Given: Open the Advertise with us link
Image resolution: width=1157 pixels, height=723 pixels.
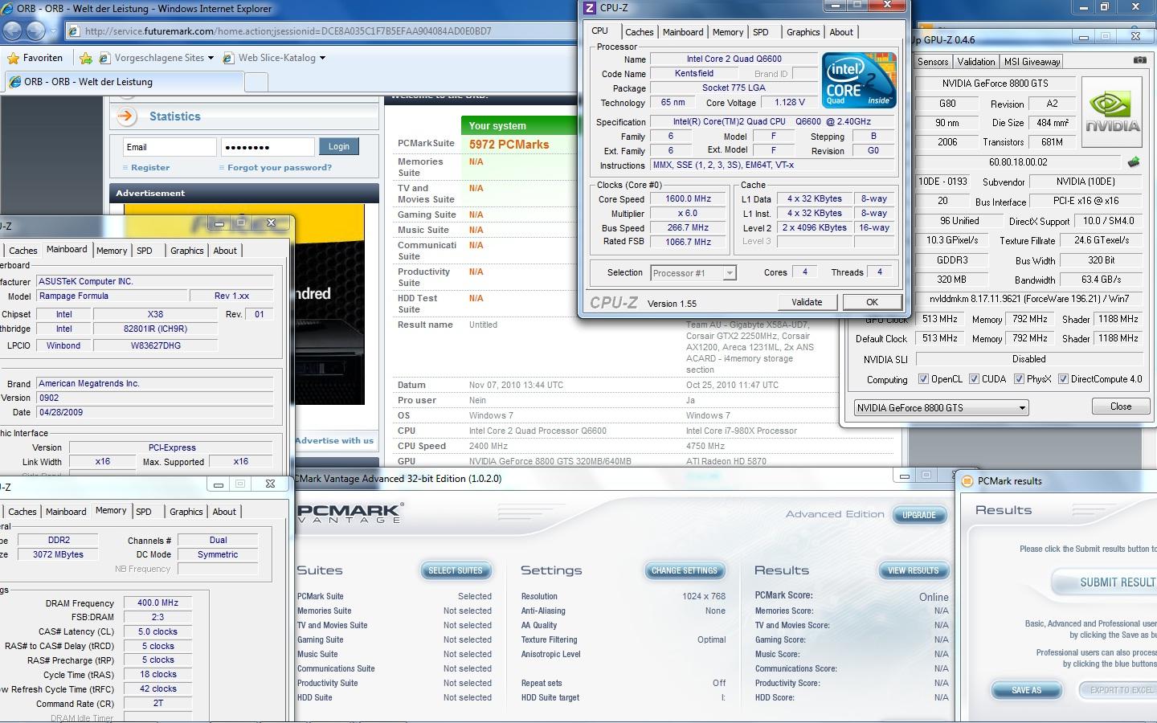Looking at the screenshot, I should click(x=334, y=440).
